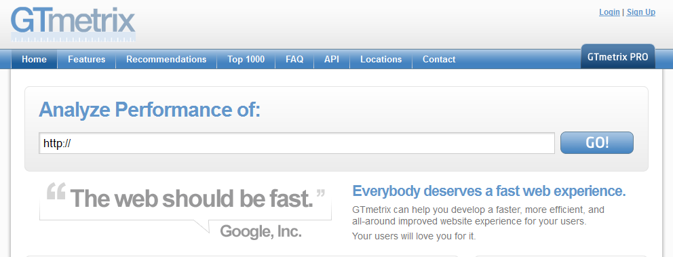
Task: Click the Google, Inc. attribution text
Action: (x=261, y=231)
